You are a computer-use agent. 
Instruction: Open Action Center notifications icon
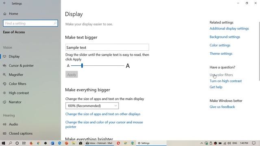pos(253,143)
